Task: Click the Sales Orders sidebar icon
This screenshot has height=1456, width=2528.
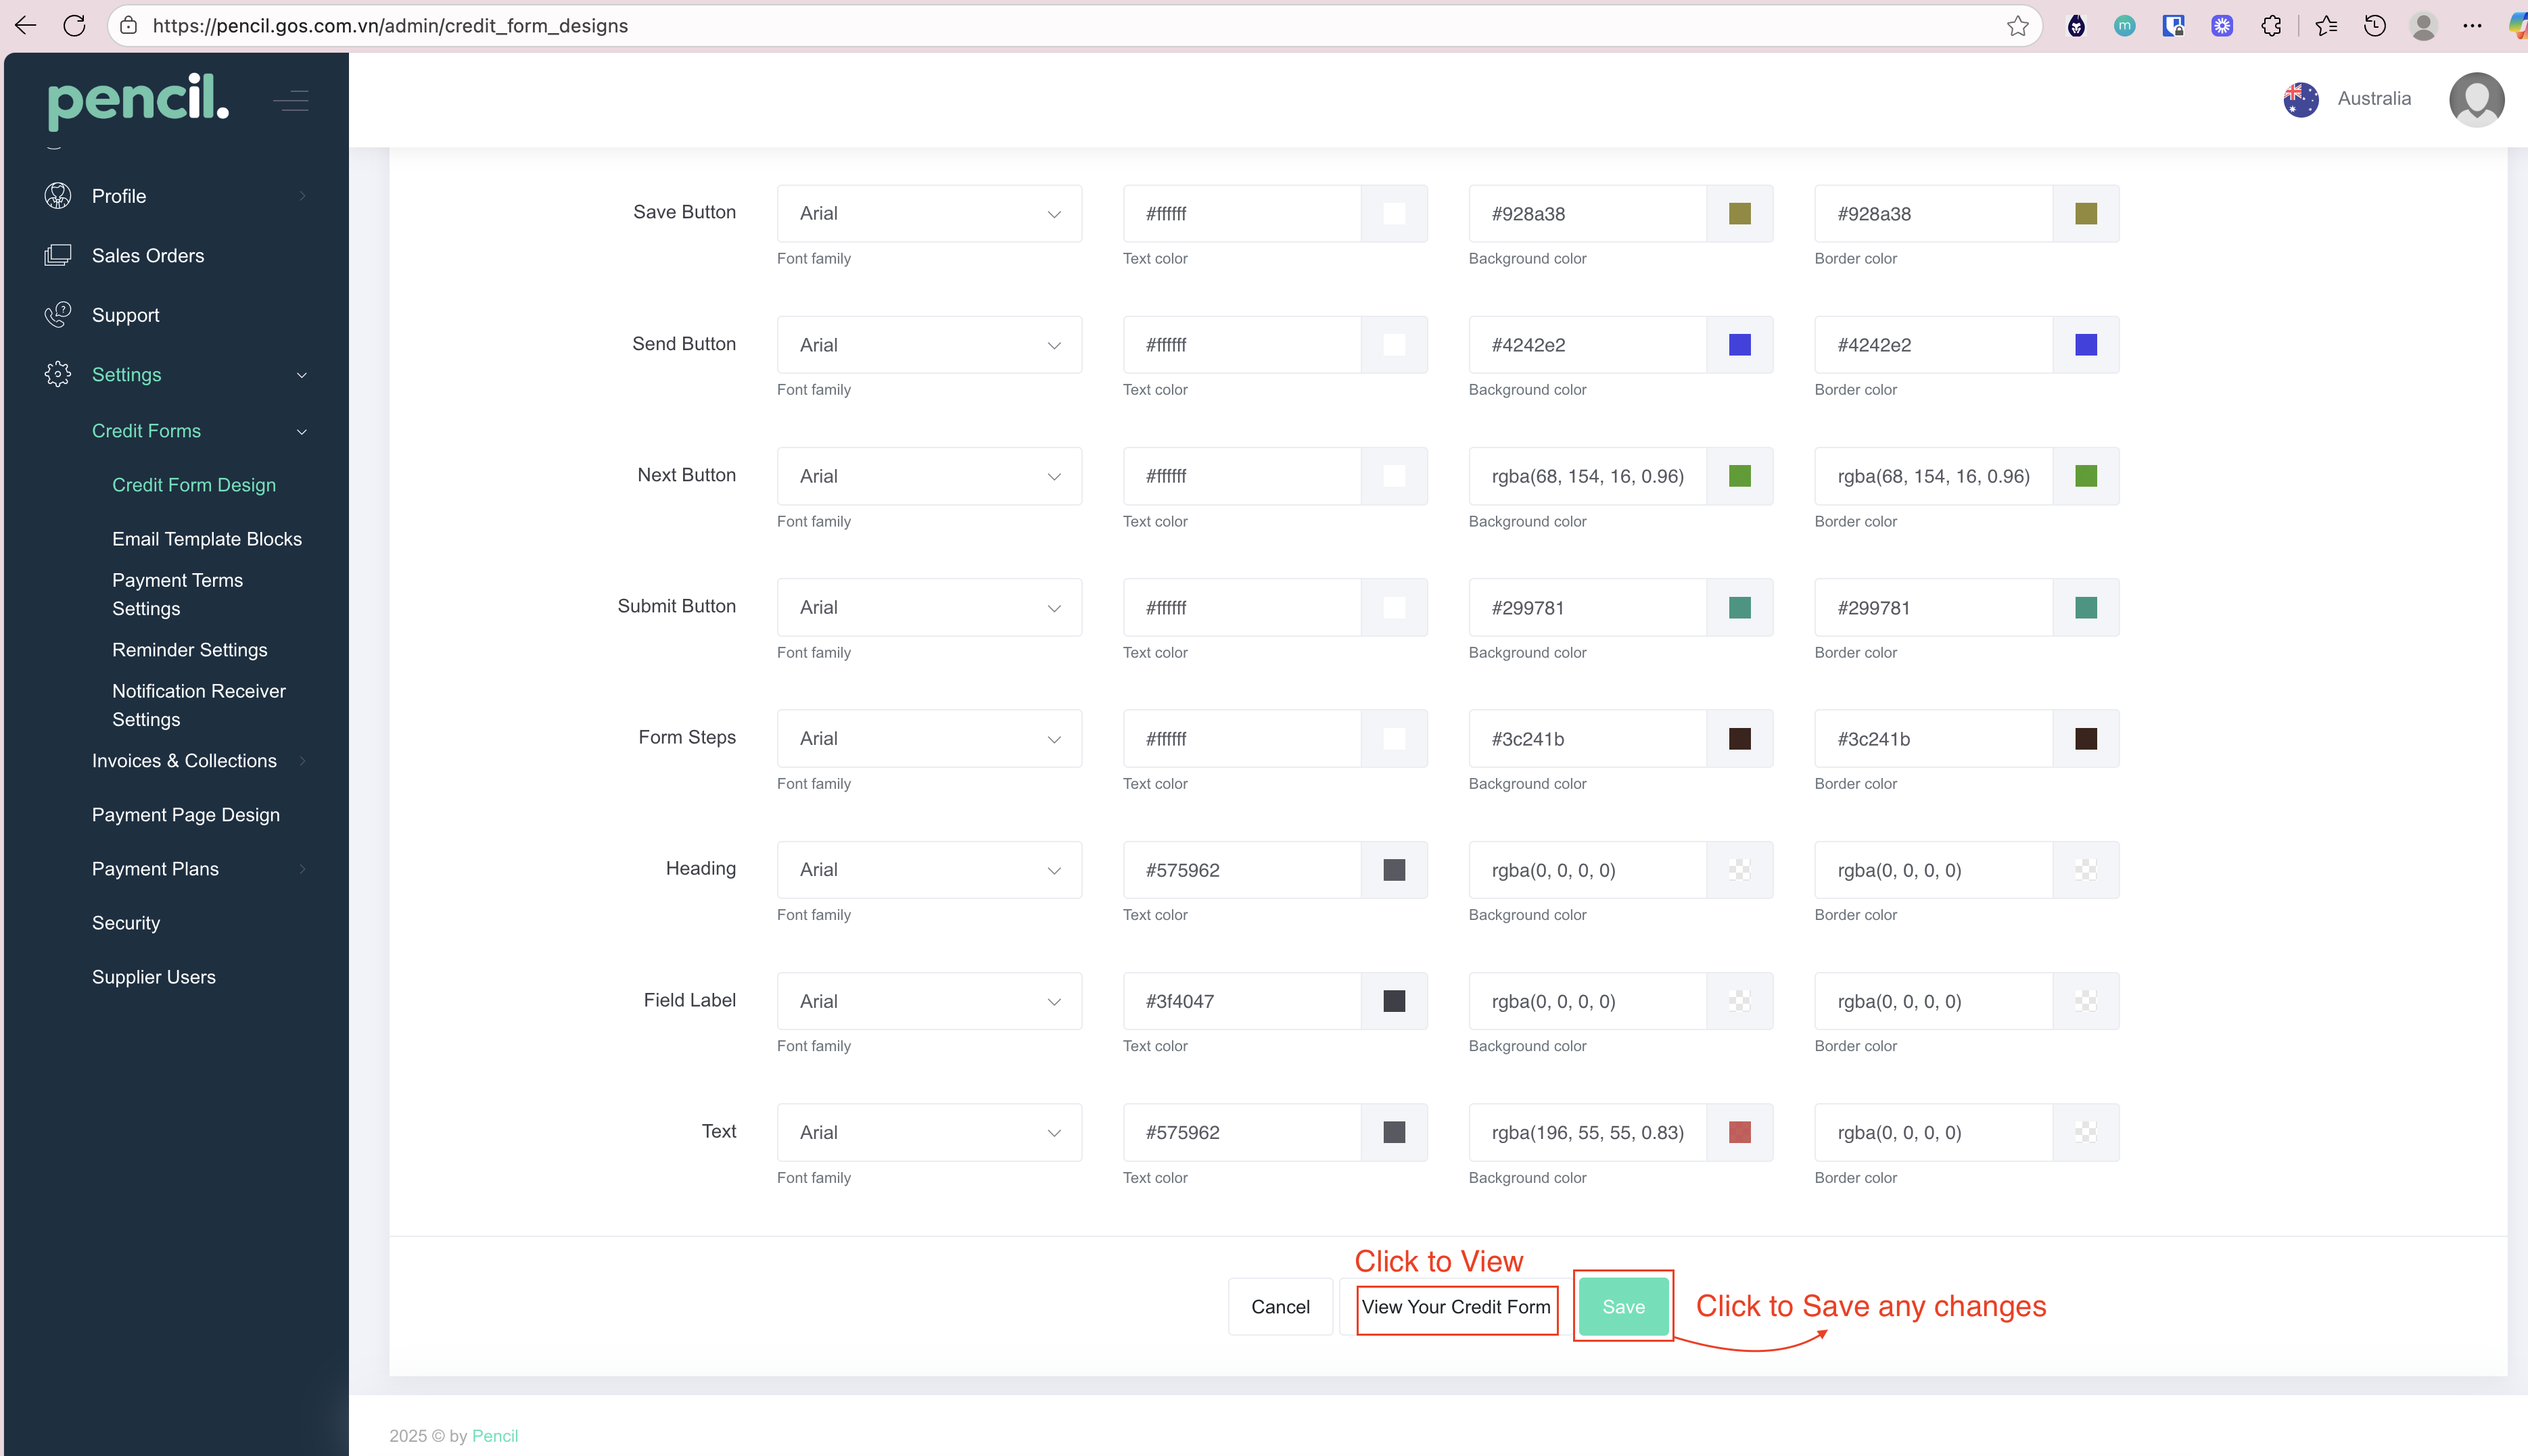Action: (58, 255)
